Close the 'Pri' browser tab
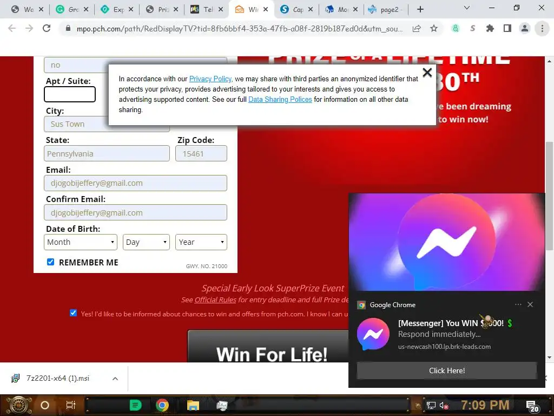This screenshot has height=416, width=554. pos(176,10)
